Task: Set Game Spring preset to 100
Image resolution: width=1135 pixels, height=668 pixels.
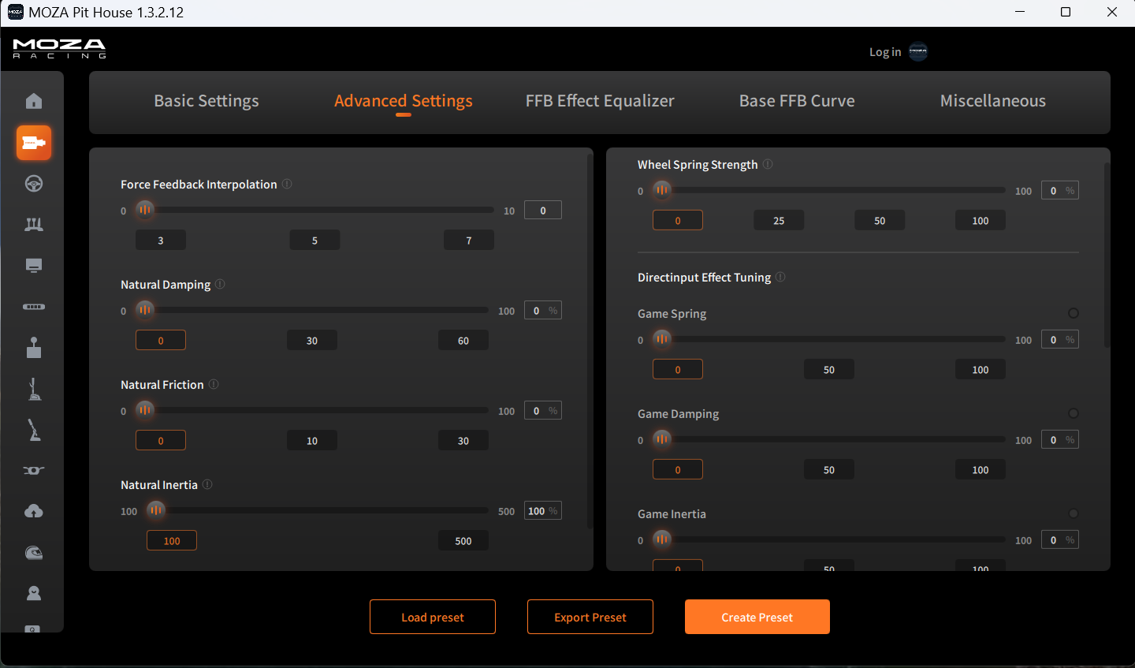Action: tap(981, 370)
